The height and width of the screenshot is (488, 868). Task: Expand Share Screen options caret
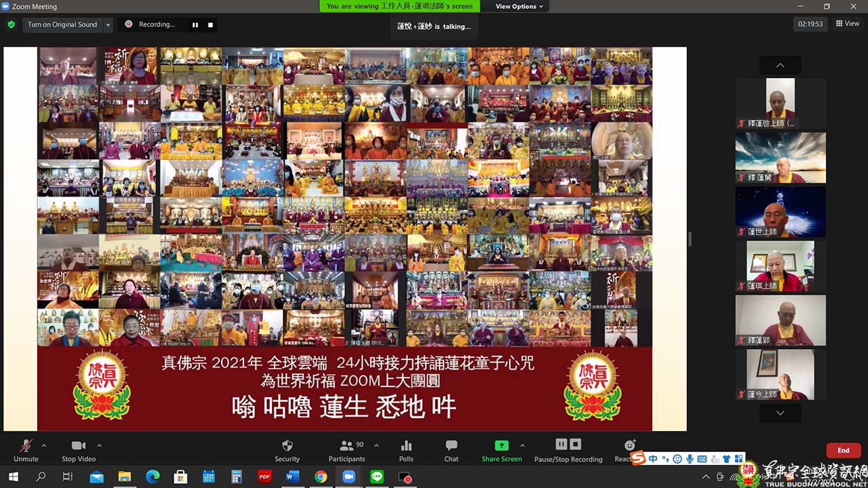point(522,445)
